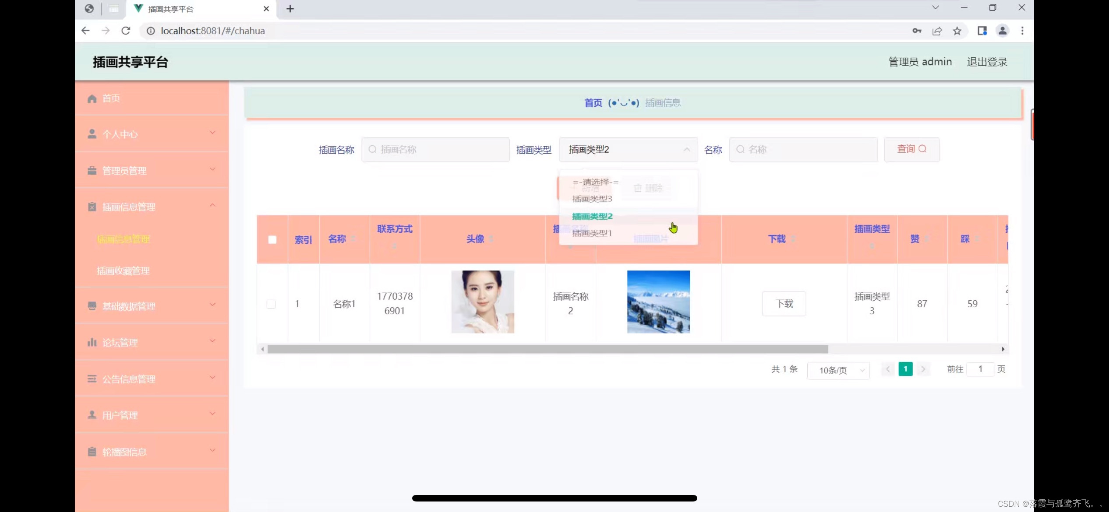Select page 1 in pagination

coord(905,369)
